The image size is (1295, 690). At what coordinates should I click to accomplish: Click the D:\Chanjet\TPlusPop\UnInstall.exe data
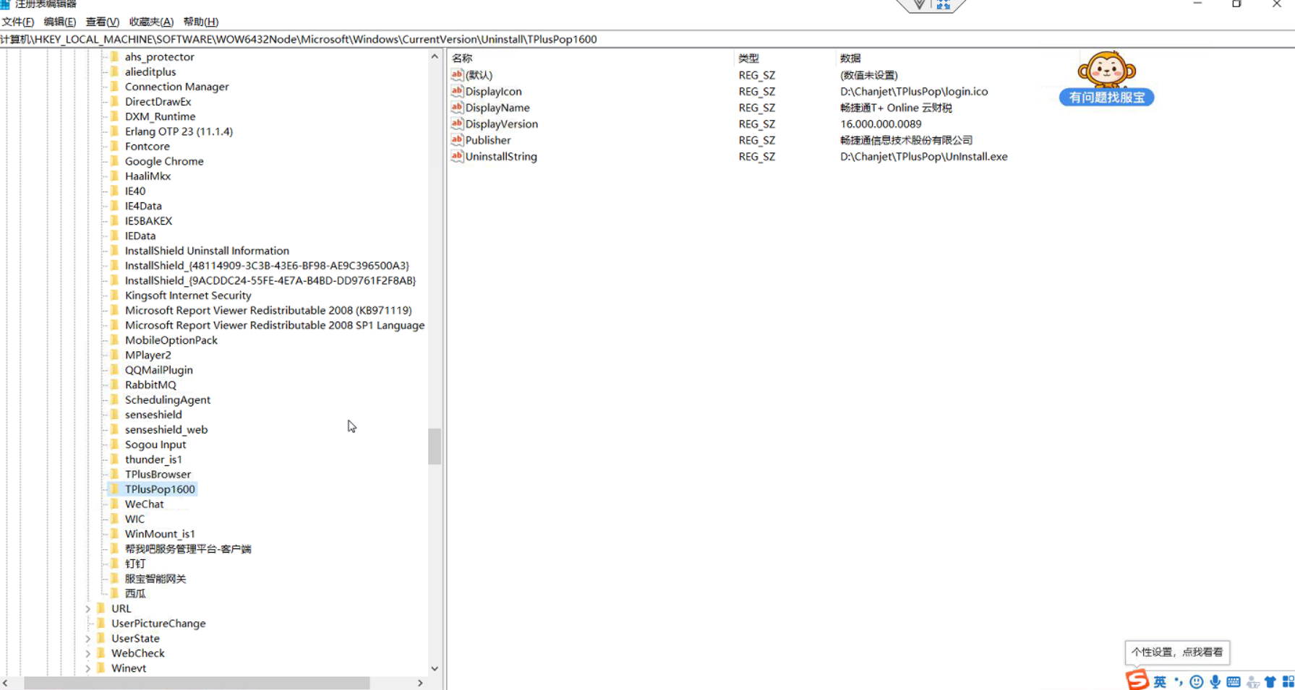[923, 156]
